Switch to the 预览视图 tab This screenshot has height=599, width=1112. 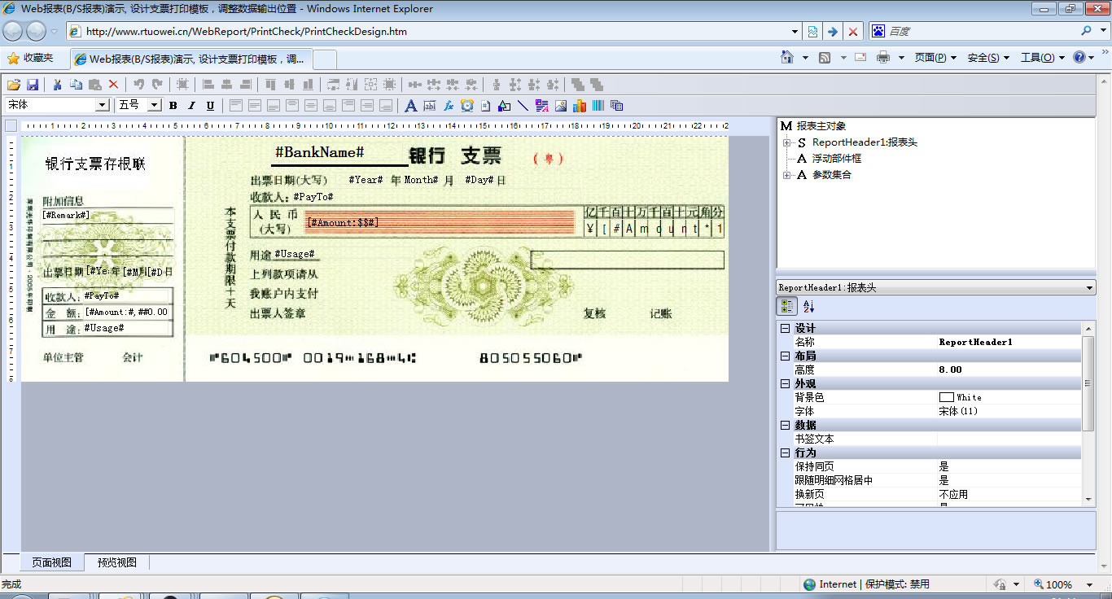(x=117, y=562)
